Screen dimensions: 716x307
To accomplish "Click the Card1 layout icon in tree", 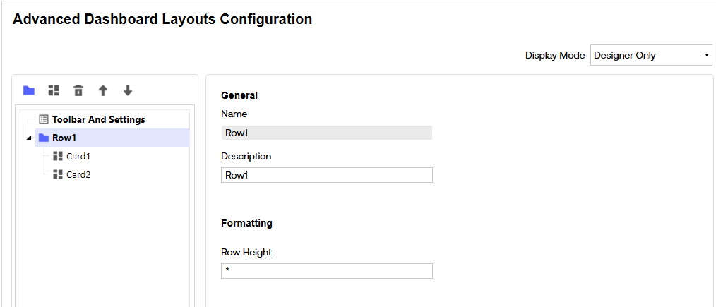I will pyautogui.click(x=58, y=156).
